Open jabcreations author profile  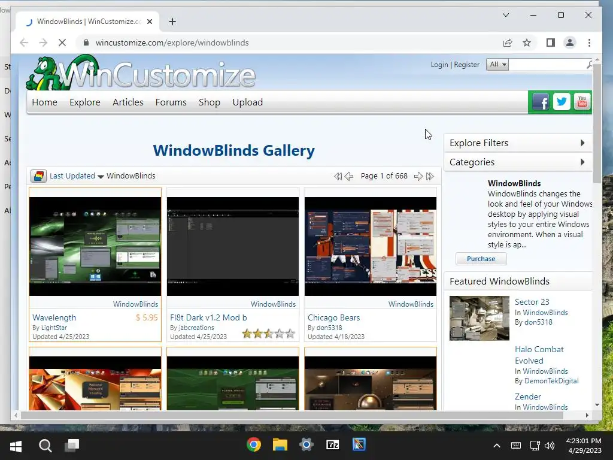pyautogui.click(x=196, y=328)
